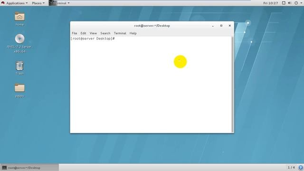Open the pappu folder on desktop
Image resolution: width=304 pixels, height=171 pixels.
[19, 88]
